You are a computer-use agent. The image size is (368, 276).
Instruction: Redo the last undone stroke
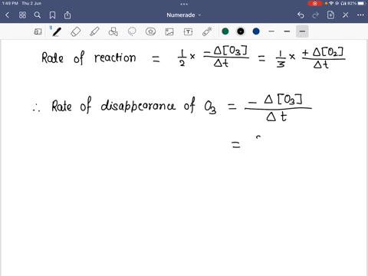[316, 15]
